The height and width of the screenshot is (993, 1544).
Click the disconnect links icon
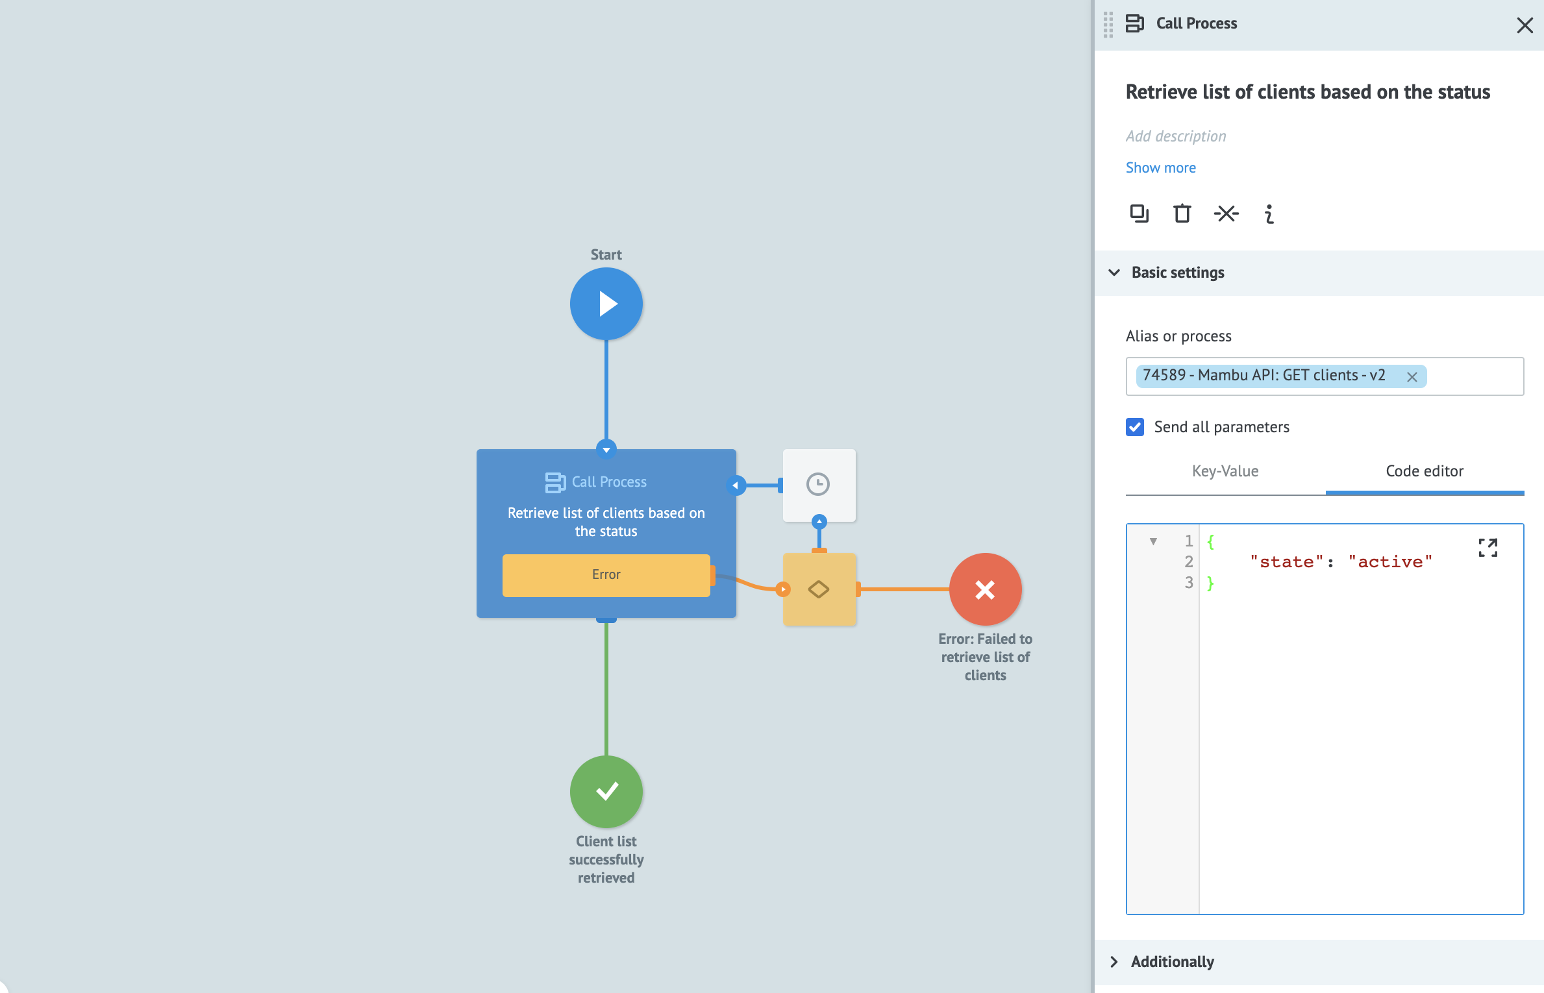(x=1226, y=214)
